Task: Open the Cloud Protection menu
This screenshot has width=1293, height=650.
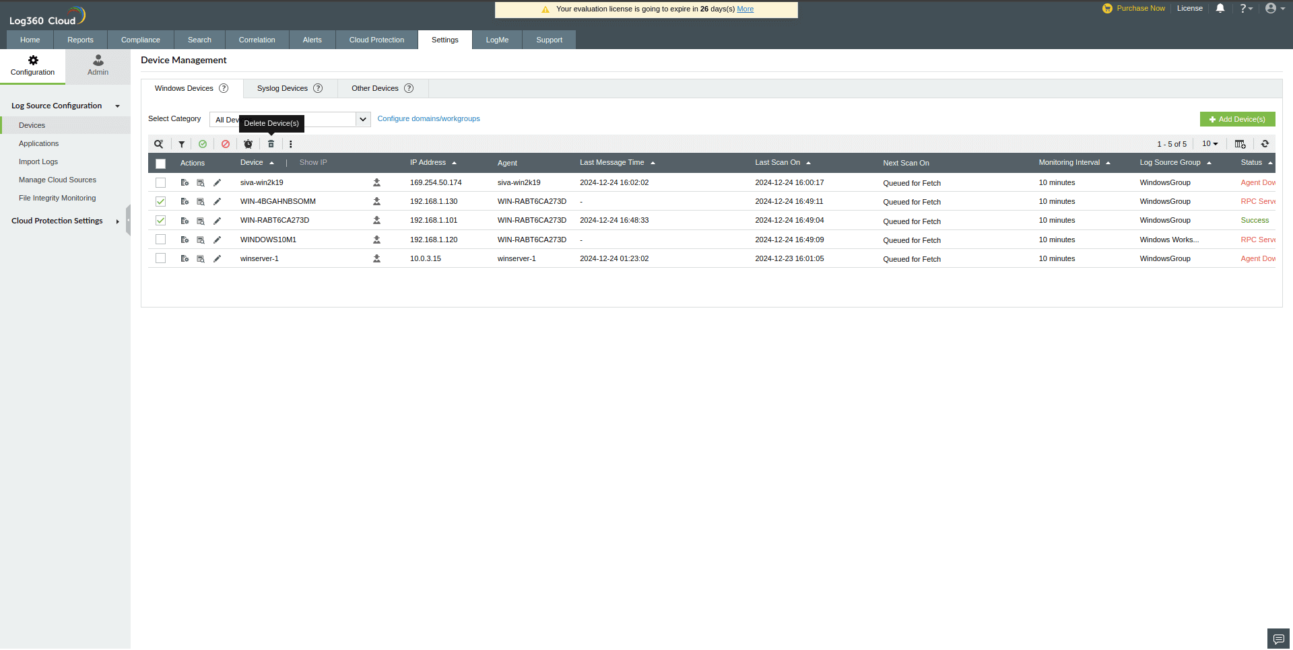Action: (376, 39)
